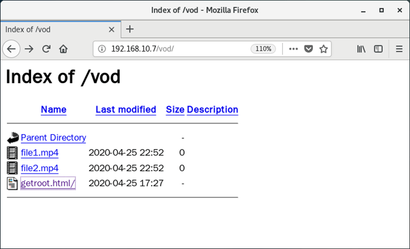Open the Firefox home page
Image resolution: width=410 pixels, height=249 pixels.
tap(64, 49)
